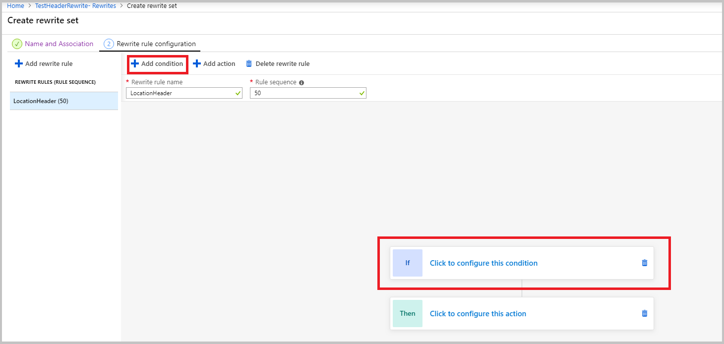Click the trash icon beside Delete rewrite rule
Screen dimensions: 724x344
[x=248, y=63]
